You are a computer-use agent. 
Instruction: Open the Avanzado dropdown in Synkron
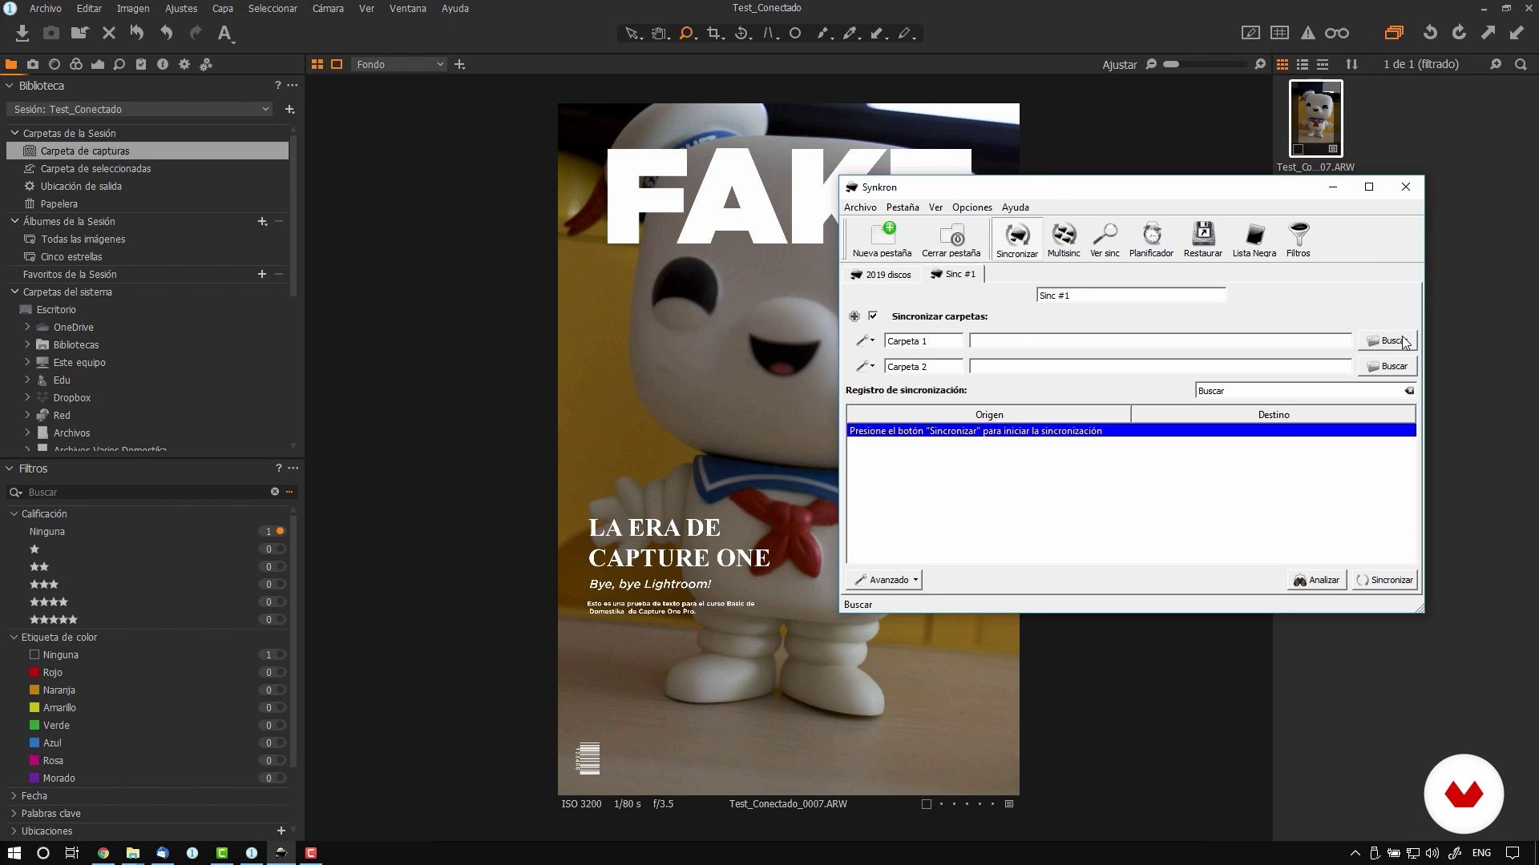click(884, 580)
